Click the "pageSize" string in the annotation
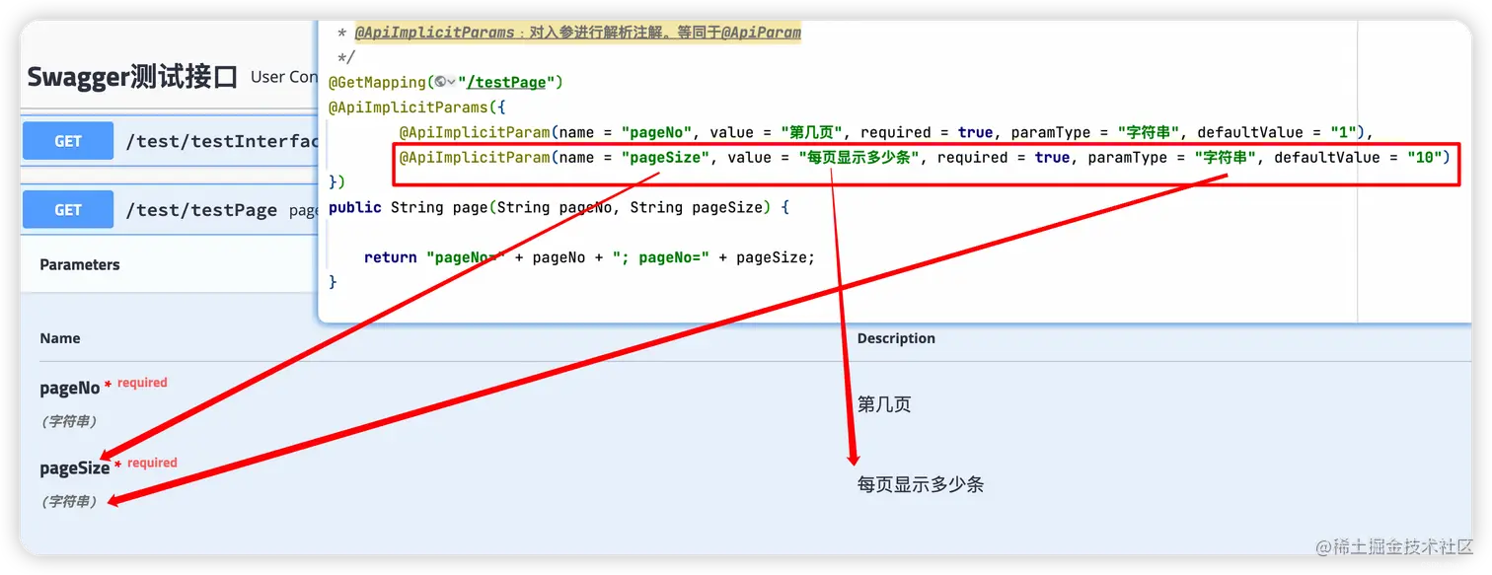The height and width of the screenshot is (575, 1492). (666, 157)
